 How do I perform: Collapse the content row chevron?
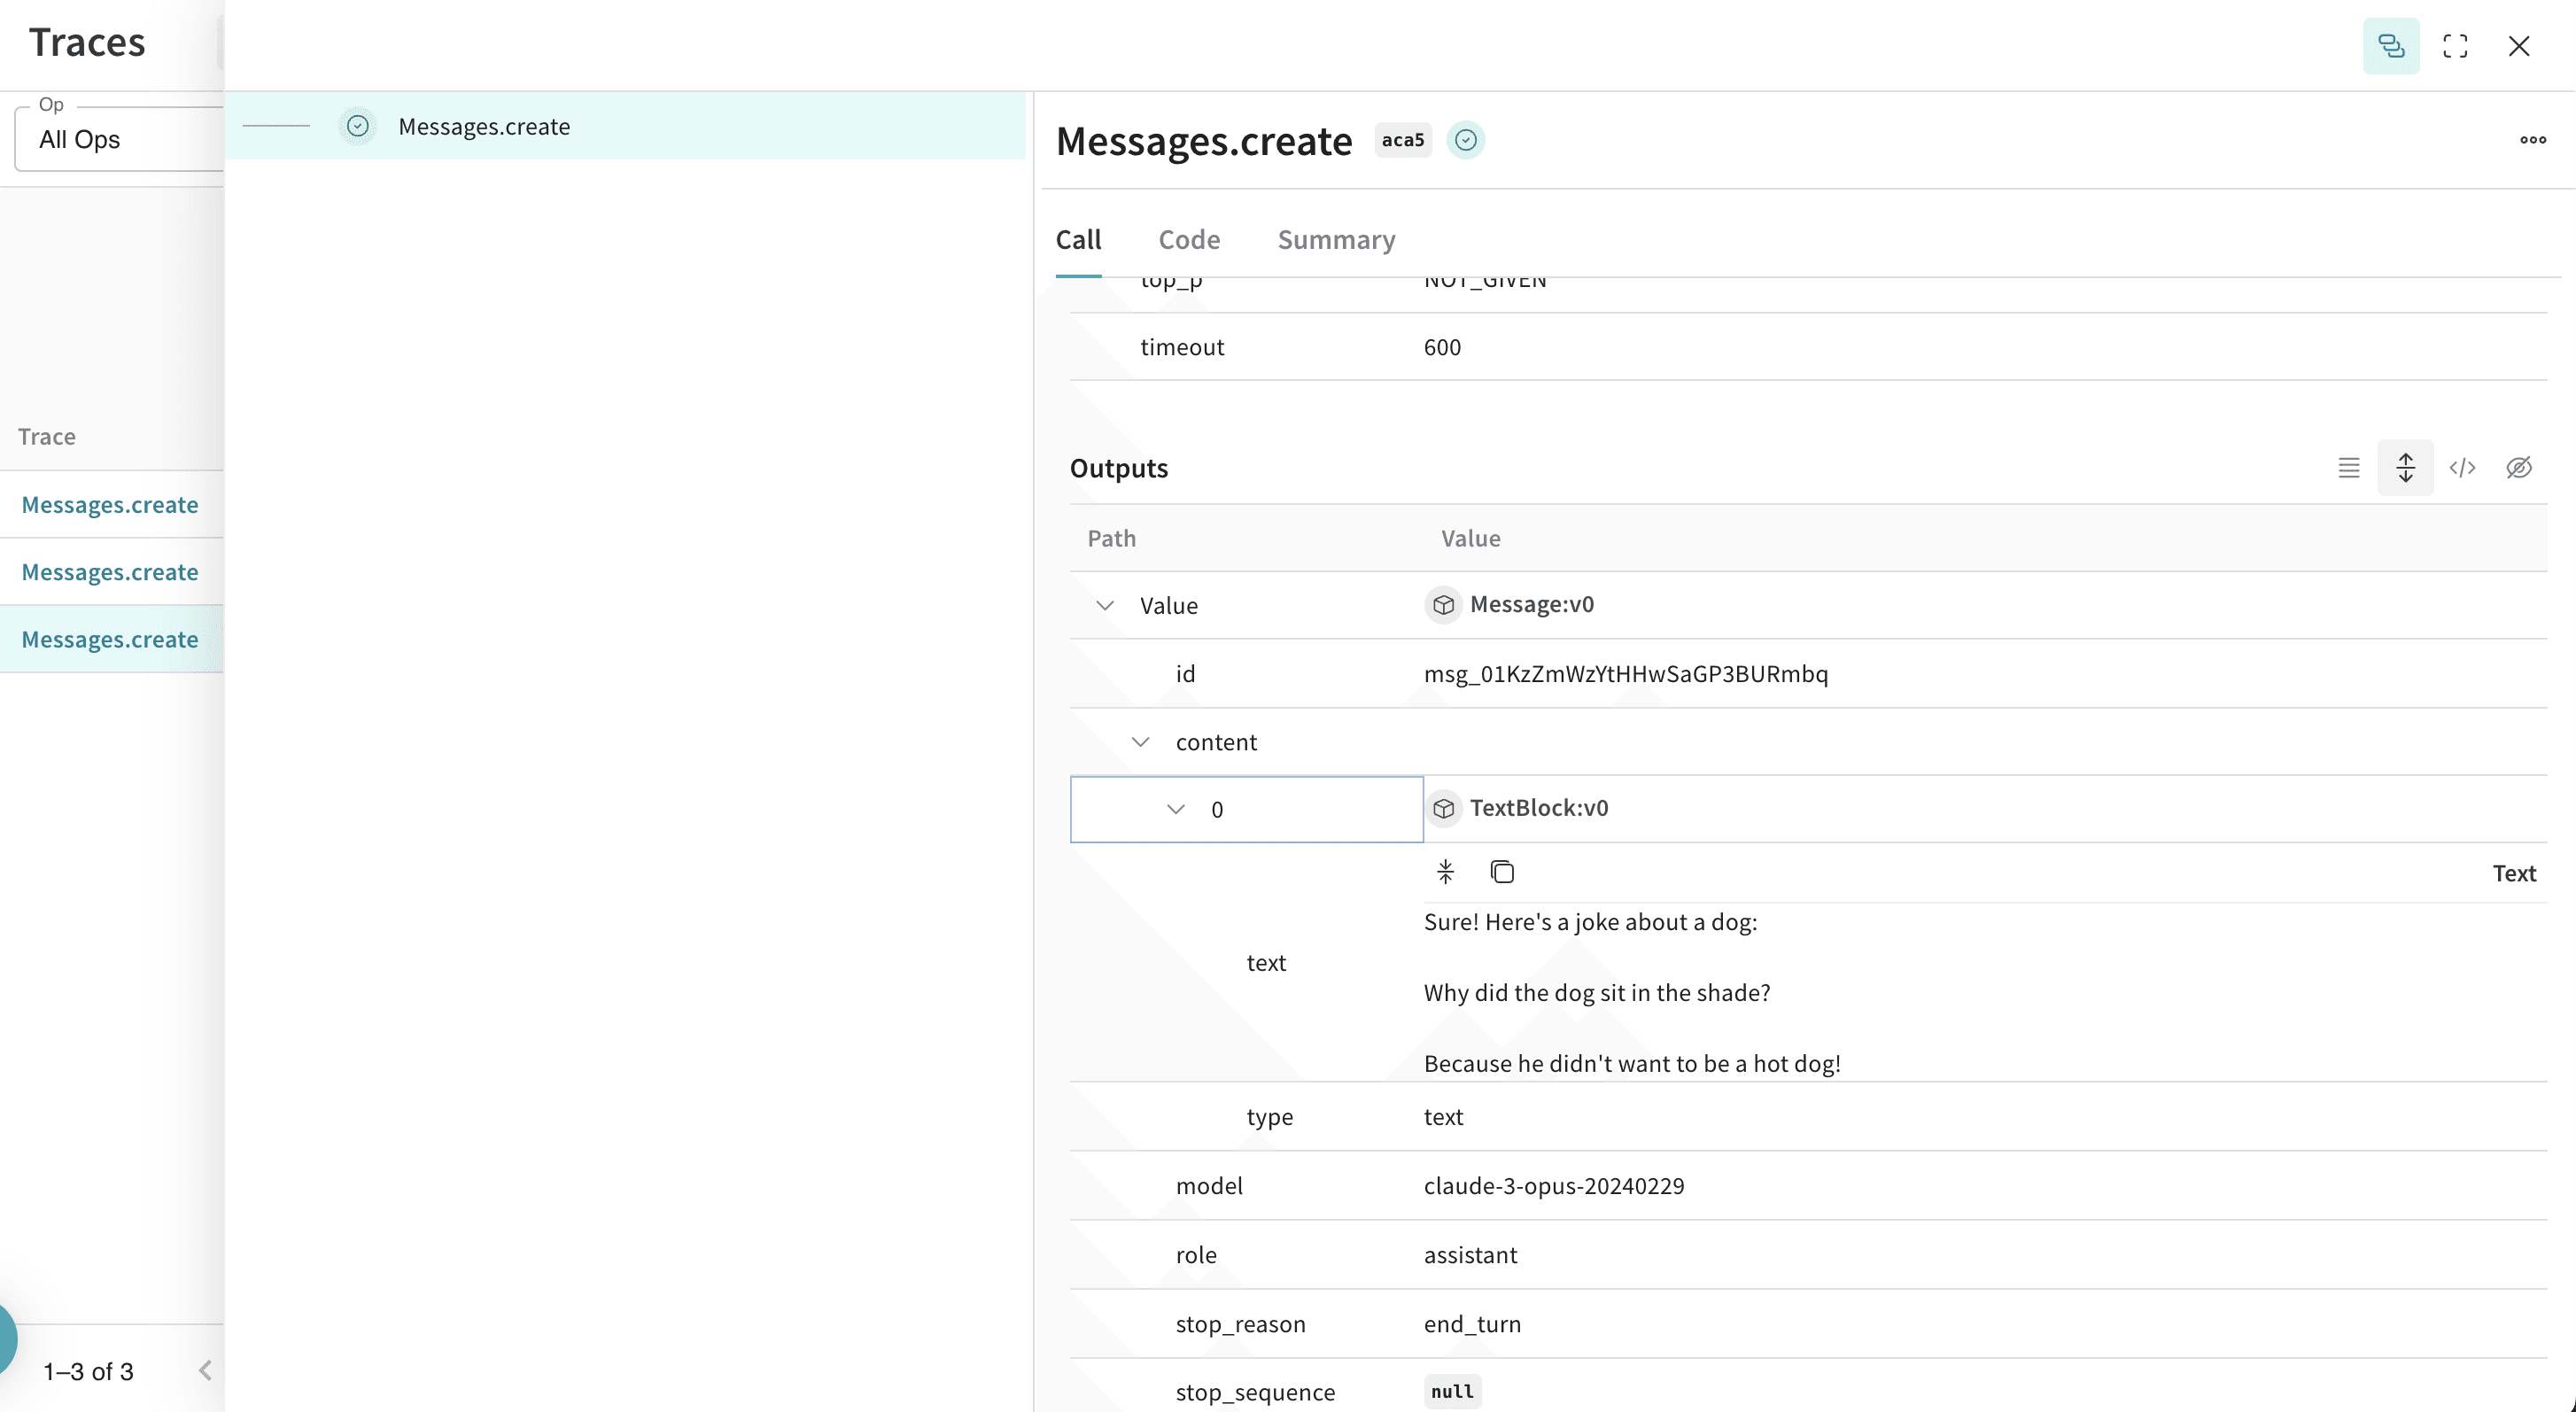pyautogui.click(x=1141, y=742)
